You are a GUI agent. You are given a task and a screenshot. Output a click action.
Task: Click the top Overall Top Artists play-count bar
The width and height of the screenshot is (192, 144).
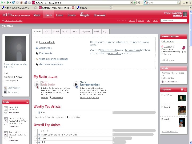(134, 131)
